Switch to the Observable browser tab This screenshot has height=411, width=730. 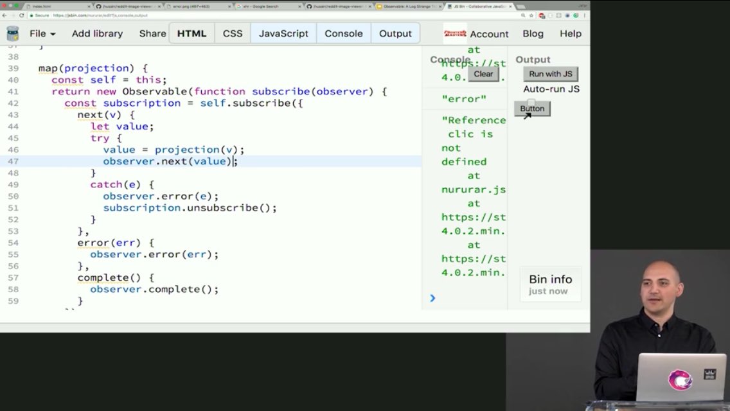click(x=409, y=6)
